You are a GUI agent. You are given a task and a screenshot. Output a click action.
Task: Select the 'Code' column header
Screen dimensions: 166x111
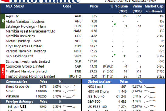[x=67, y=6]
